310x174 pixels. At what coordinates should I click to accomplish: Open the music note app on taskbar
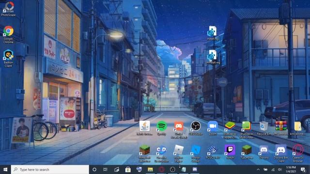point(117,170)
